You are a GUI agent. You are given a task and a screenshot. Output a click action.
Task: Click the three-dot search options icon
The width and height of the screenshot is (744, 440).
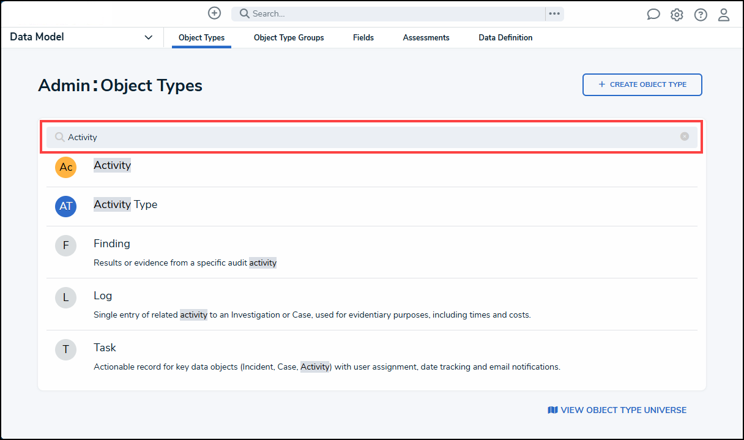point(554,13)
